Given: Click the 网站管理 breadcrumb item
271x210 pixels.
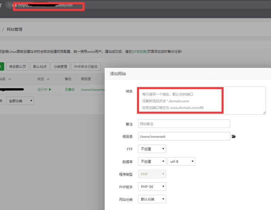Looking at the screenshot, I should (15, 30).
